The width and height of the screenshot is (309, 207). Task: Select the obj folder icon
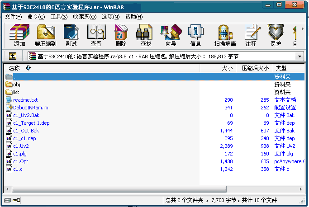pyautogui.click(x=9, y=85)
